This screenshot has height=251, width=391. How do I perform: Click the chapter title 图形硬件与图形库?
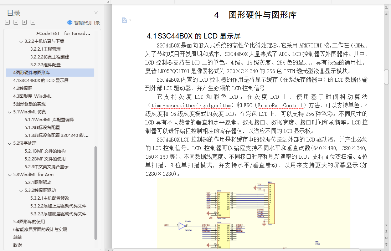pos(263,15)
